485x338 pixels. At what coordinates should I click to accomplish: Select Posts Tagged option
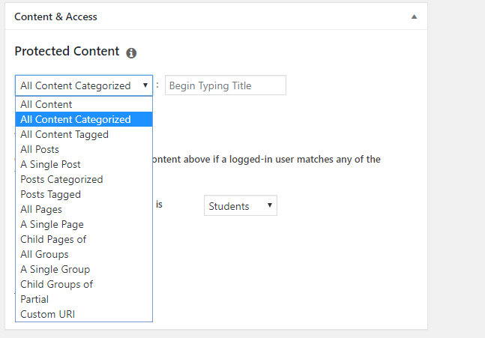(x=84, y=194)
